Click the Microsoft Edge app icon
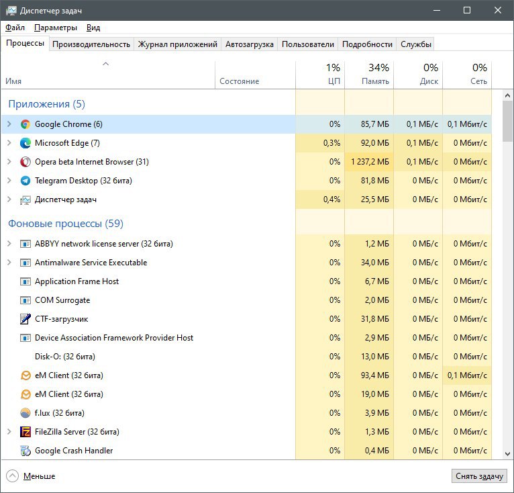The image size is (514, 493). [x=25, y=143]
